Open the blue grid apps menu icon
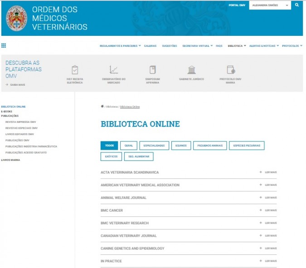 point(4,45)
